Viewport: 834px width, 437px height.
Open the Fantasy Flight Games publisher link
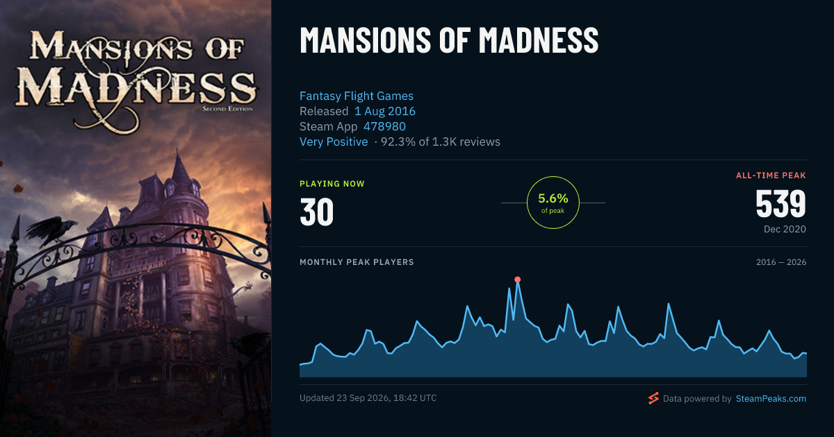pos(357,96)
